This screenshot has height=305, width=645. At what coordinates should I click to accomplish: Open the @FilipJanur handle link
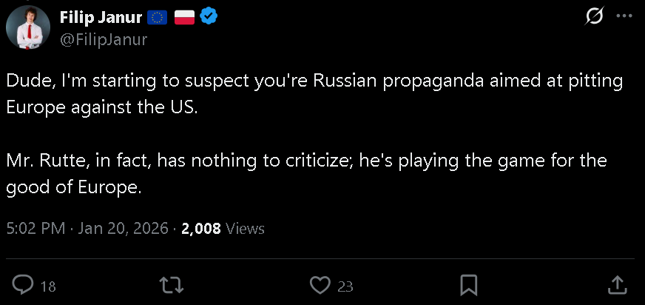pyautogui.click(x=103, y=39)
